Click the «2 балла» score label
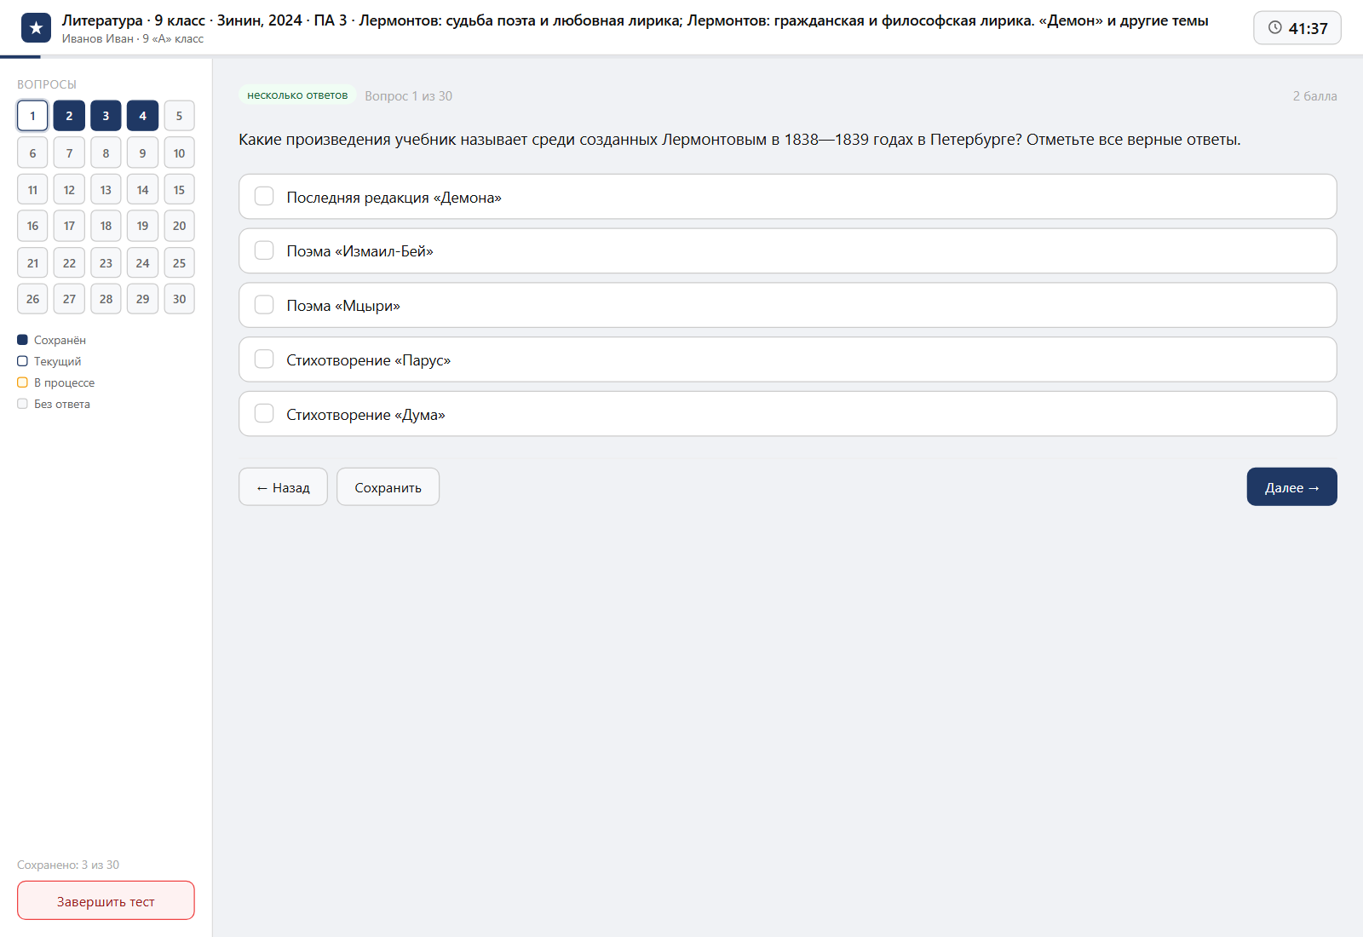Screen dimensions: 1363x937 (1314, 96)
